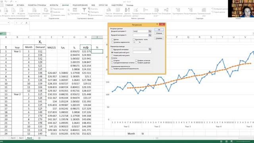Select the 'Новая рабочая книга' radio button
Image resolution: width=254 pixels, height=143 pixels.
point(112,56)
